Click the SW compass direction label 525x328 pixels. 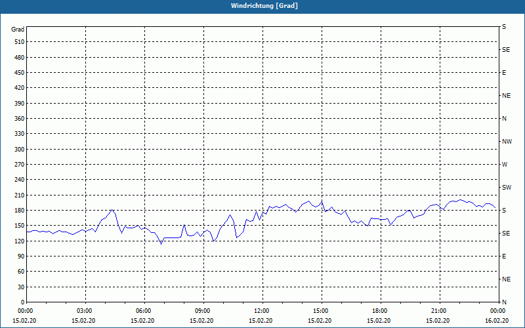click(x=507, y=188)
